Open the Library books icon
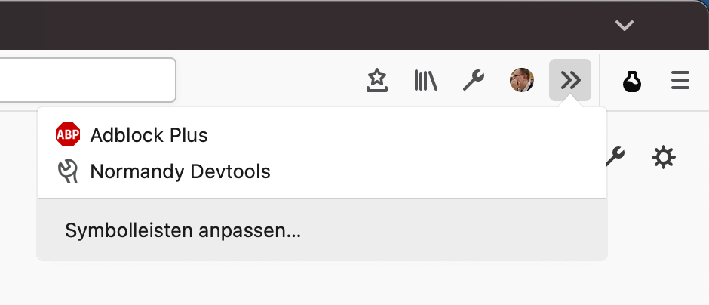Image resolution: width=709 pixels, height=305 pixels. [425, 80]
